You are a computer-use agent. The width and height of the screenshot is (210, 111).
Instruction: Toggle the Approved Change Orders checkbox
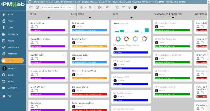tap(114, 45)
